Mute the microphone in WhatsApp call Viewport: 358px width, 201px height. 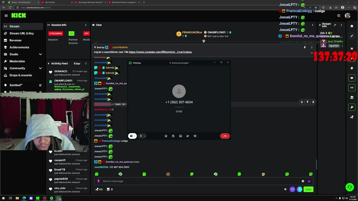(x=141, y=136)
